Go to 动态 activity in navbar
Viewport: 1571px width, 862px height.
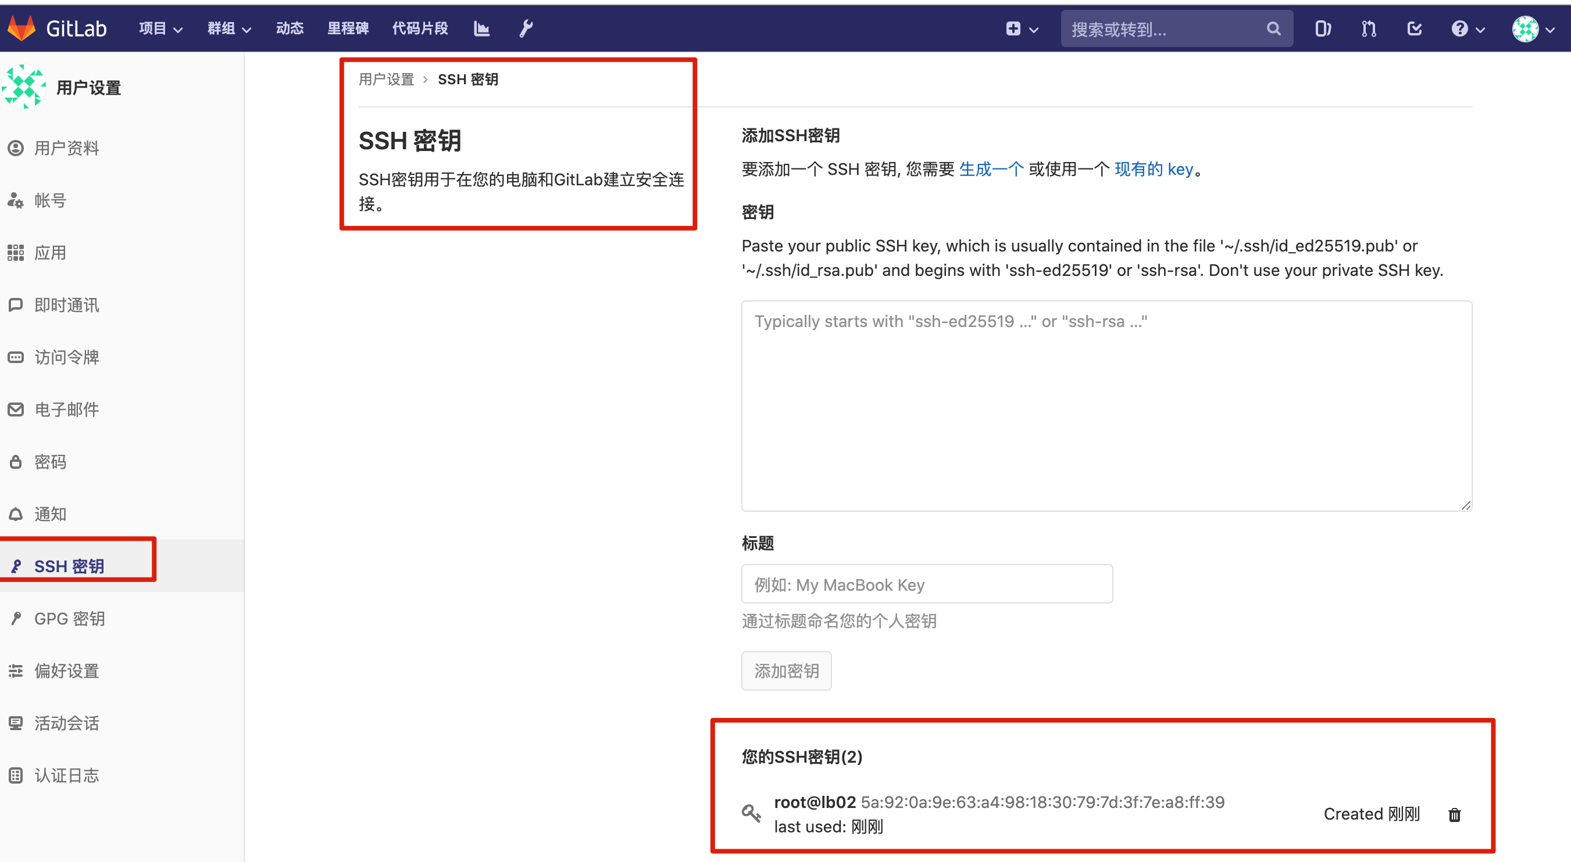[290, 28]
